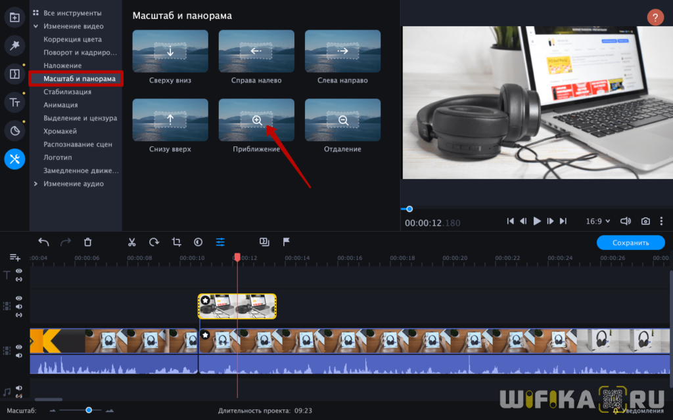Take a snapshot with the camera icon
The width and height of the screenshot is (673, 420).
(646, 221)
